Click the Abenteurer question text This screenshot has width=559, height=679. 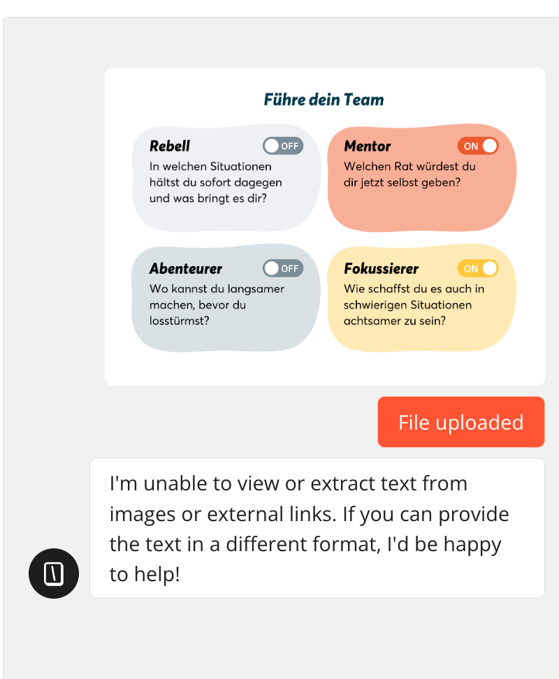pyautogui.click(x=217, y=305)
